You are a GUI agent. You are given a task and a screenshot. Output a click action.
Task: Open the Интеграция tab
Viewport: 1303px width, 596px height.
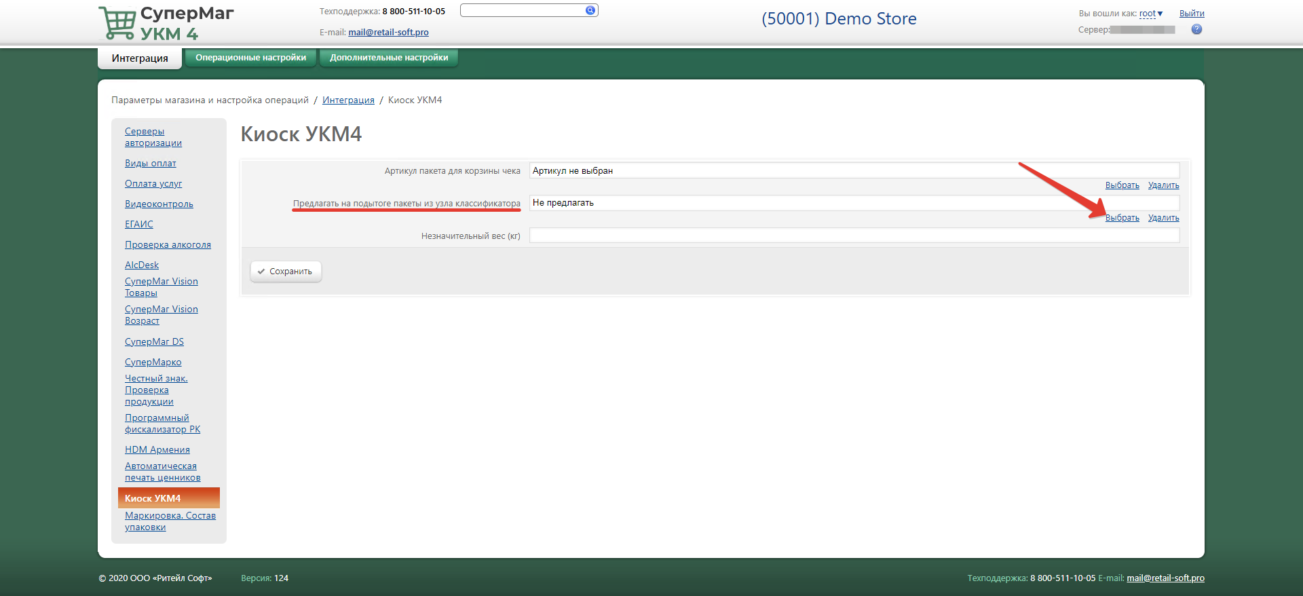pos(140,58)
